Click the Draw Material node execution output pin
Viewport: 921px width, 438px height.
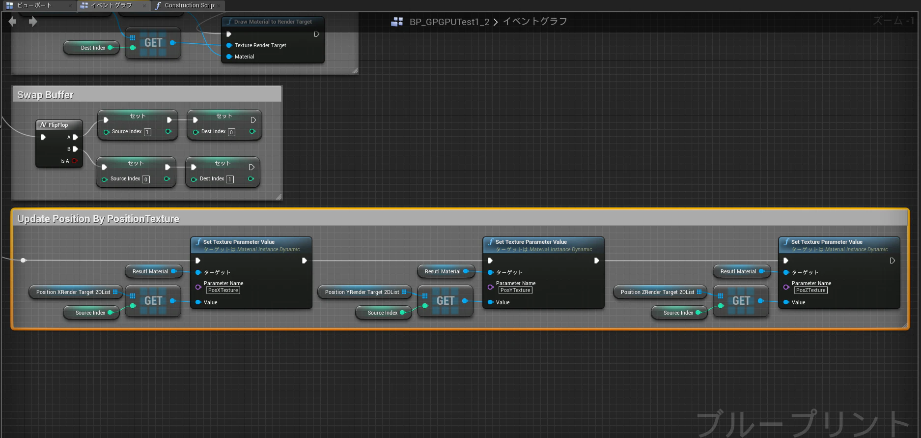click(316, 34)
